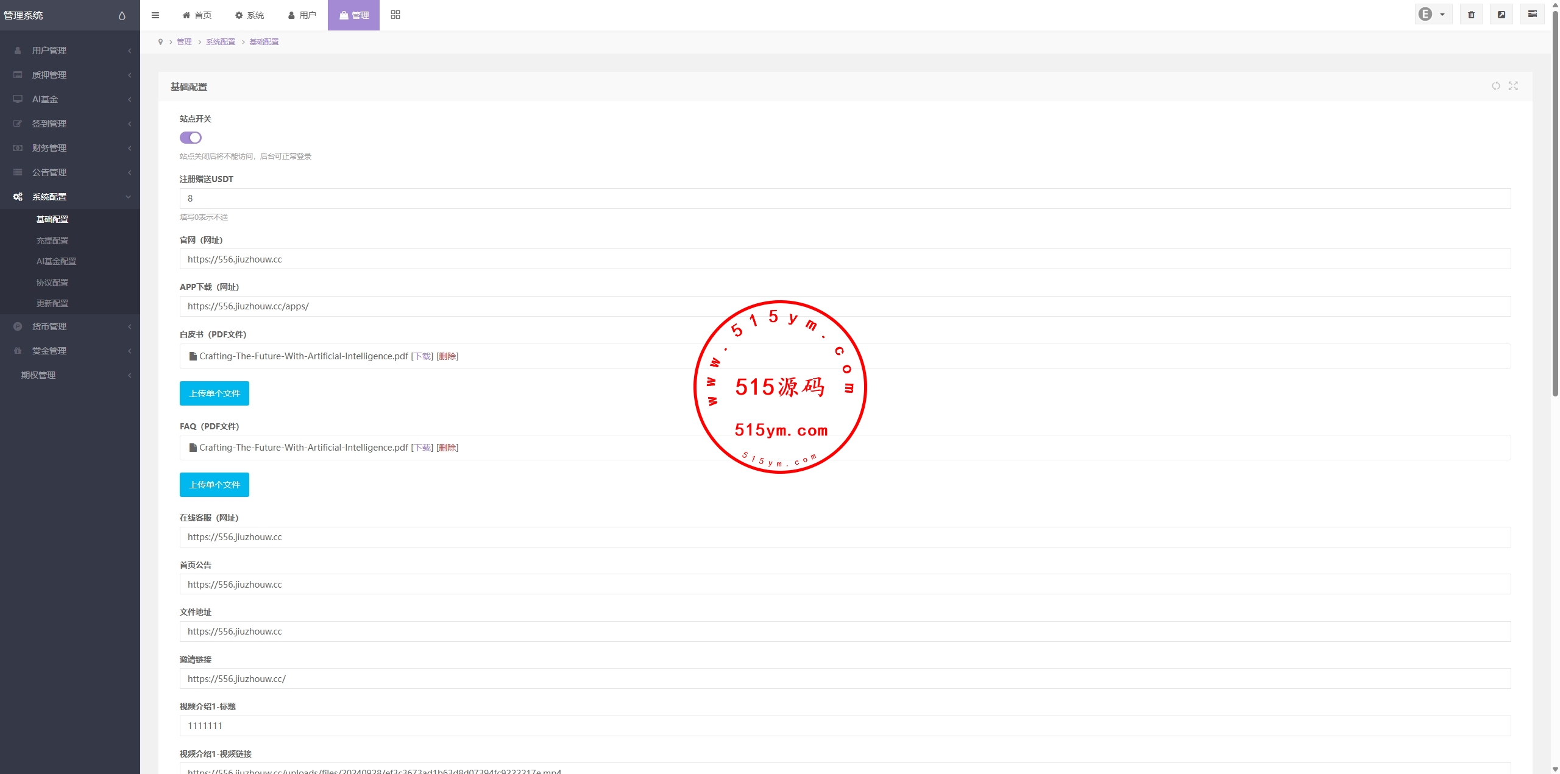
Task: Open the right-side panel list icon
Action: pos(1532,15)
